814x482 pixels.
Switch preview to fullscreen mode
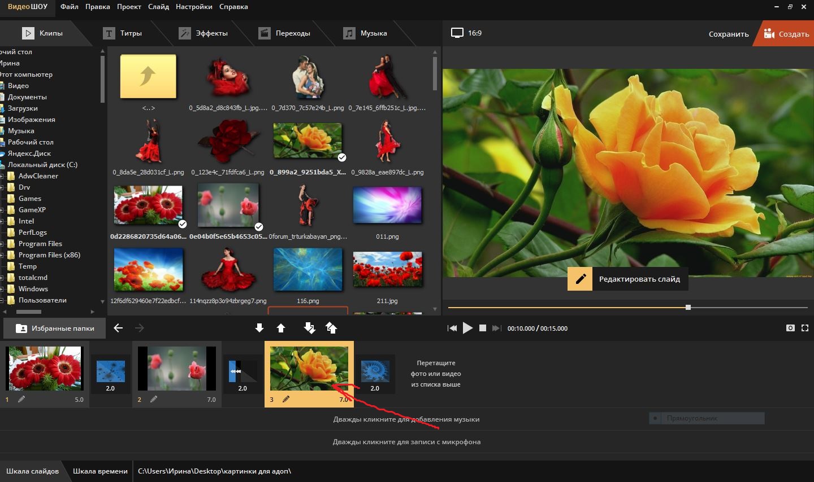805,328
